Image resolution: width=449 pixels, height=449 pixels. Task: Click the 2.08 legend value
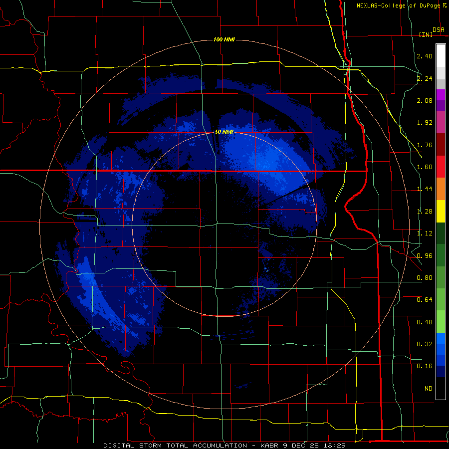[x=425, y=100]
